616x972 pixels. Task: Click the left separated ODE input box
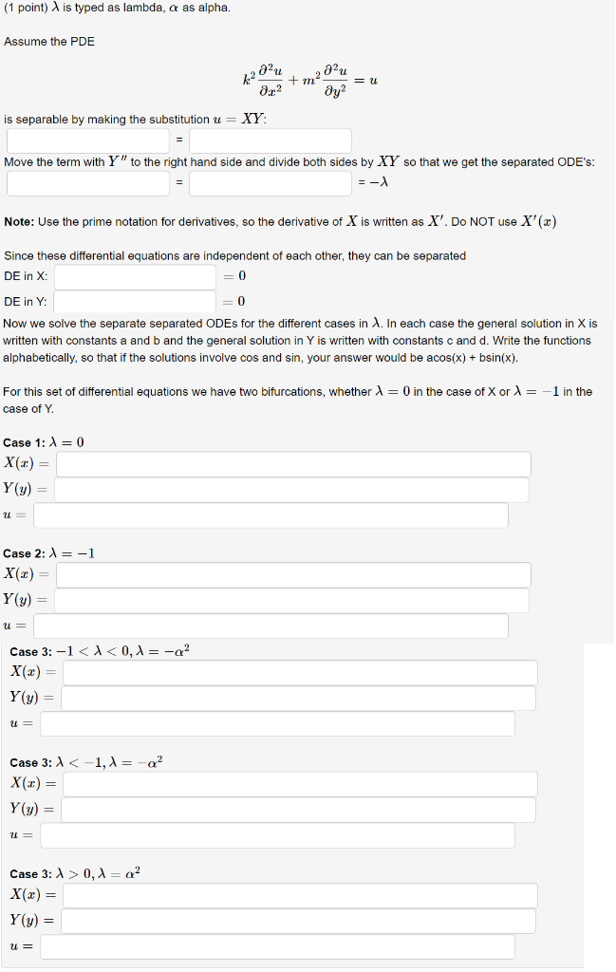pos(87,183)
